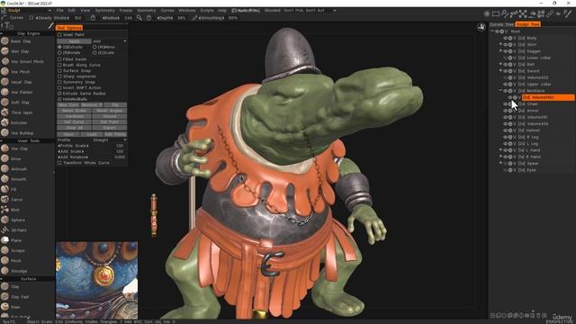
Task: Expand the Belt tree node
Action: click(500, 64)
